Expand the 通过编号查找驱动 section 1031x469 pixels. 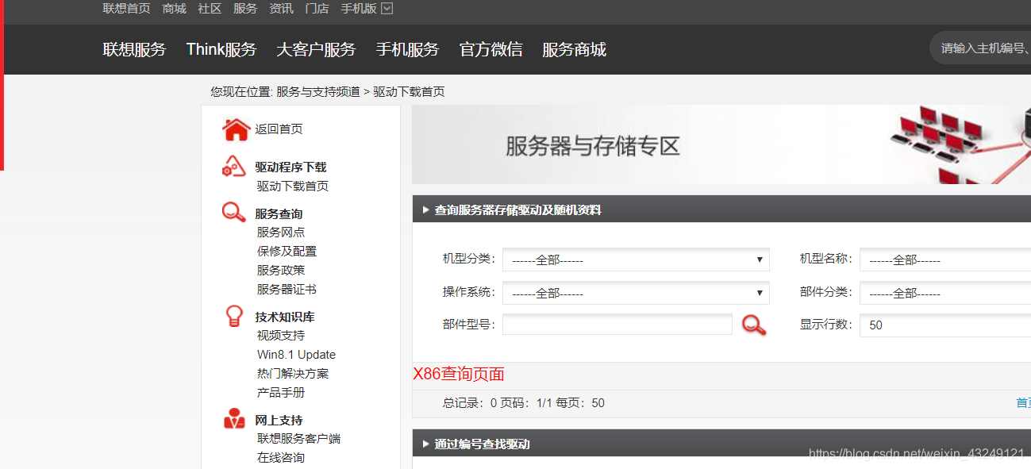click(x=426, y=444)
